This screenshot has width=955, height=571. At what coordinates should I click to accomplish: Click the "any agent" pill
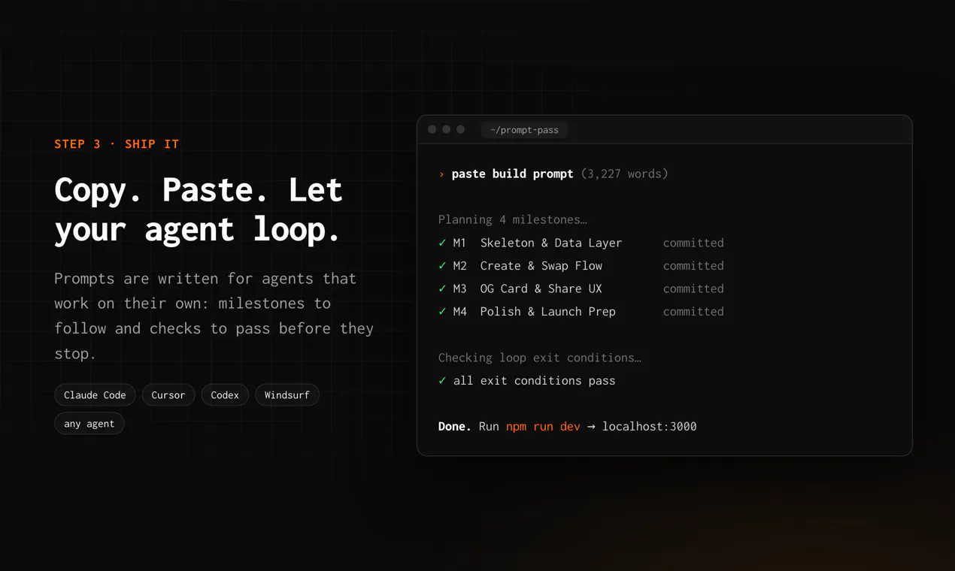89,424
